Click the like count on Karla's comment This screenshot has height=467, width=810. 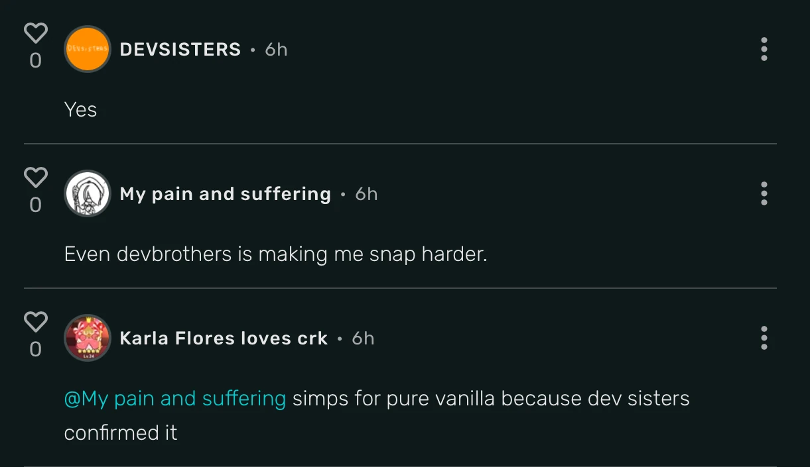click(x=36, y=350)
